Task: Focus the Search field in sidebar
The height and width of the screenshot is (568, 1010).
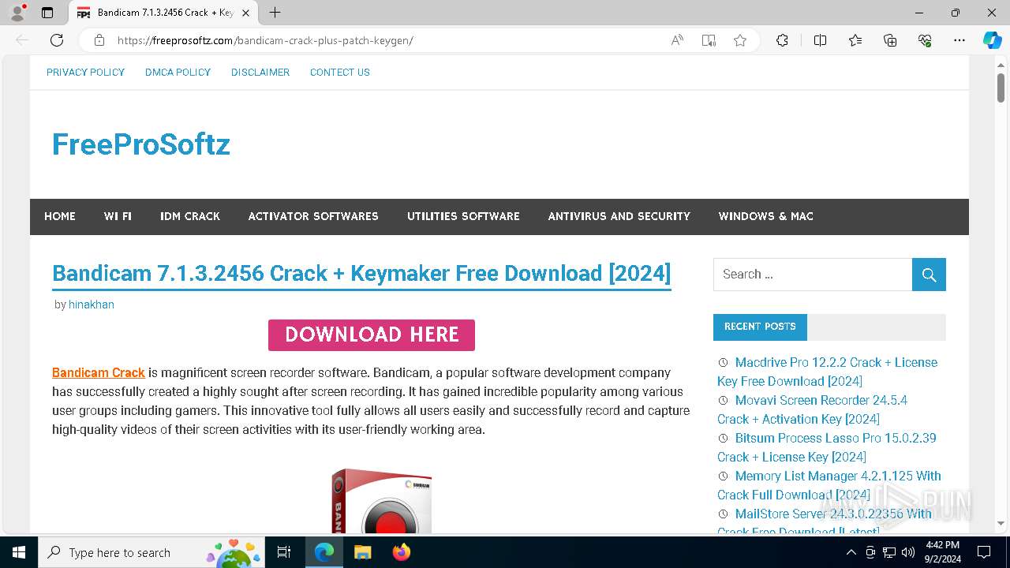Action: (x=813, y=275)
